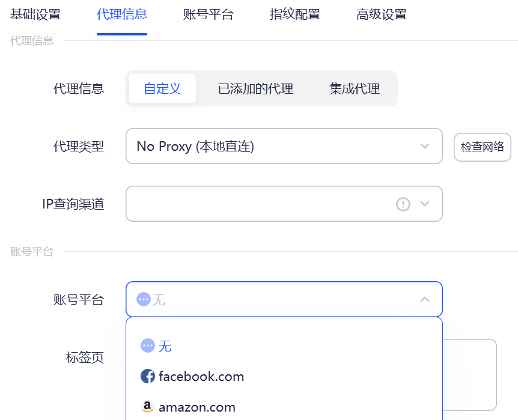Collapse the 账号平台 dropdown list
Screen dimensions: 518x420
[x=424, y=299]
